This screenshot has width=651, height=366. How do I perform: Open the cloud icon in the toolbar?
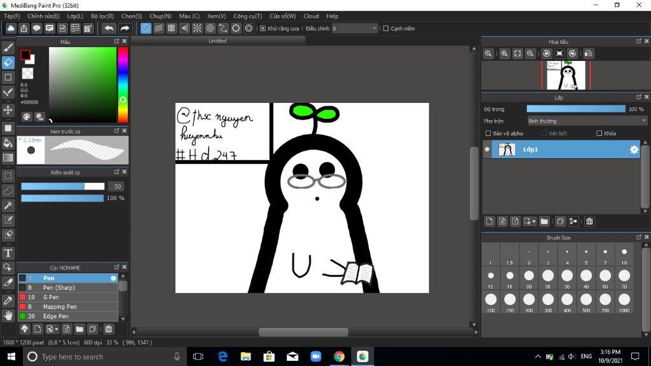pos(11,28)
